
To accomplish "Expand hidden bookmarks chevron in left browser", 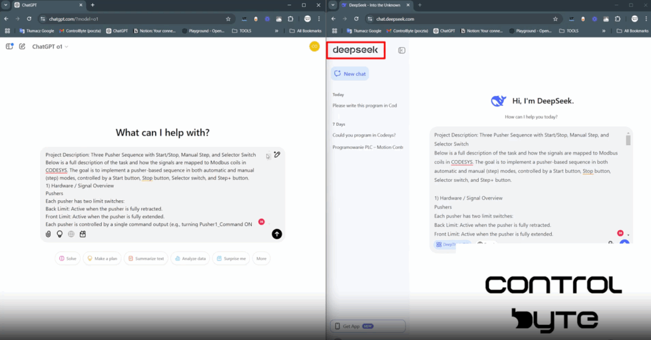I will (x=277, y=31).
